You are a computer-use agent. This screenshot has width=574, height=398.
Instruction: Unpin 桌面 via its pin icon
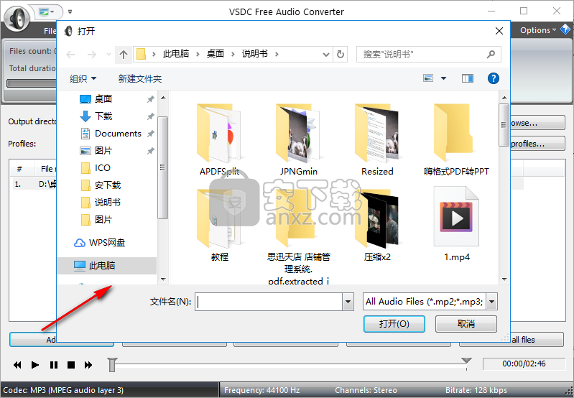(x=150, y=99)
